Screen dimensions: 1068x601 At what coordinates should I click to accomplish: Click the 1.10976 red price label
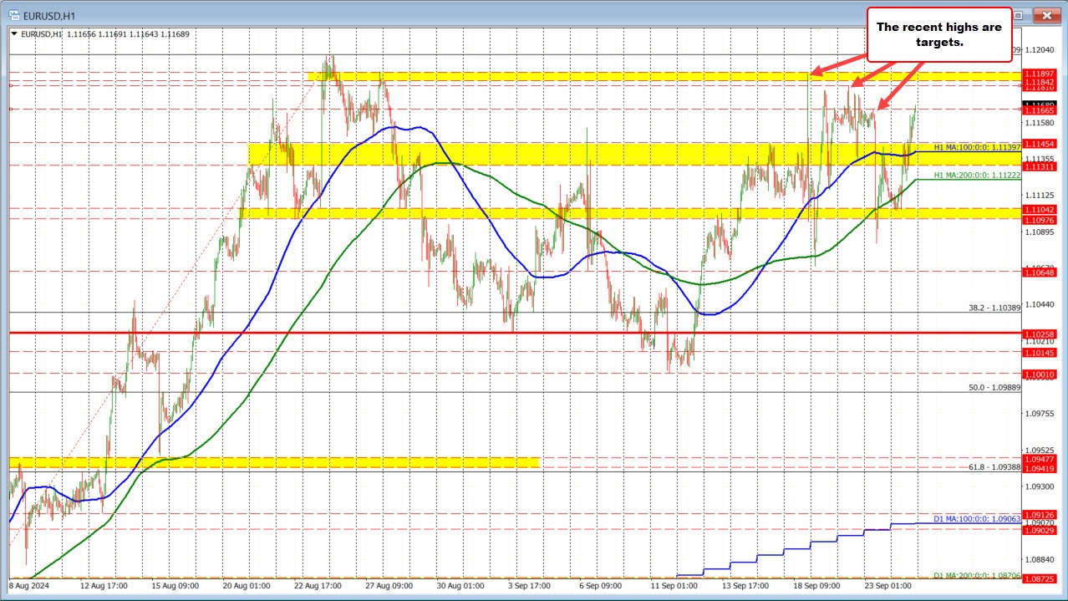[1039, 219]
